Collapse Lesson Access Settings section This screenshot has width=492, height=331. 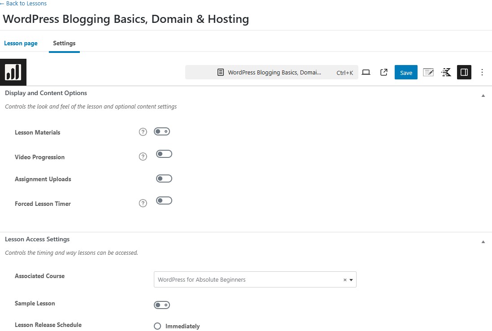(x=483, y=242)
